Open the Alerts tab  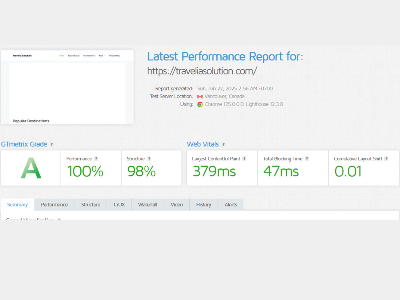[x=231, y=204]
